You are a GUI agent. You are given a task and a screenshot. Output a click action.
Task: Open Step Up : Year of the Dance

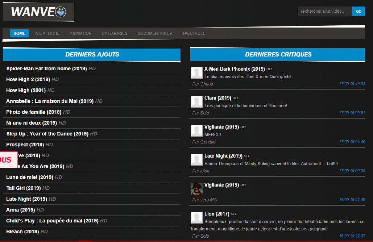point(47,134)
